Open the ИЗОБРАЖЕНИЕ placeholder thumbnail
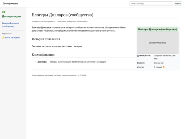The image size is (185, 139). pyautogui.click(x=158, y=43)
